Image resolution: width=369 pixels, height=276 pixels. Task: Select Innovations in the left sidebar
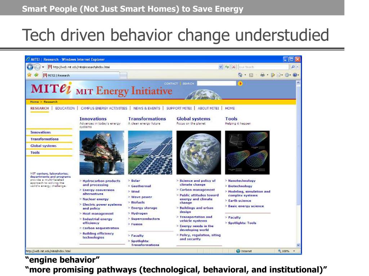(x=40, y=132)
